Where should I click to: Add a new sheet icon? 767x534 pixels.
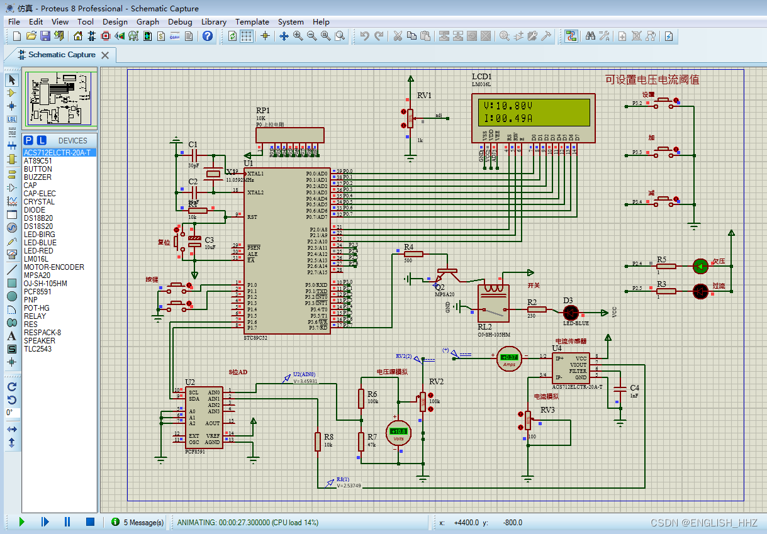[x=622, y=36]
